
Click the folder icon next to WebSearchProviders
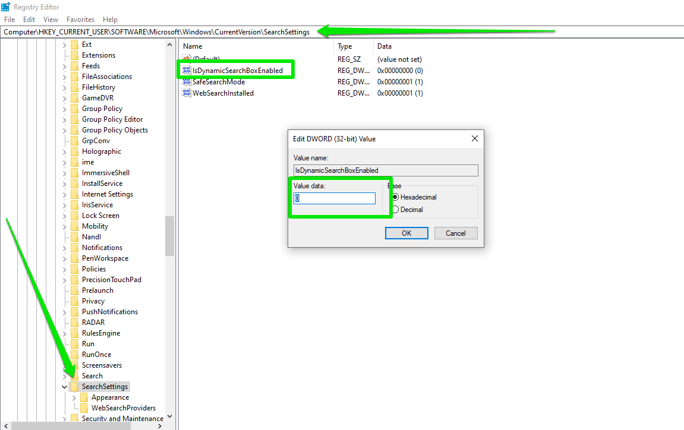(84, 408)
